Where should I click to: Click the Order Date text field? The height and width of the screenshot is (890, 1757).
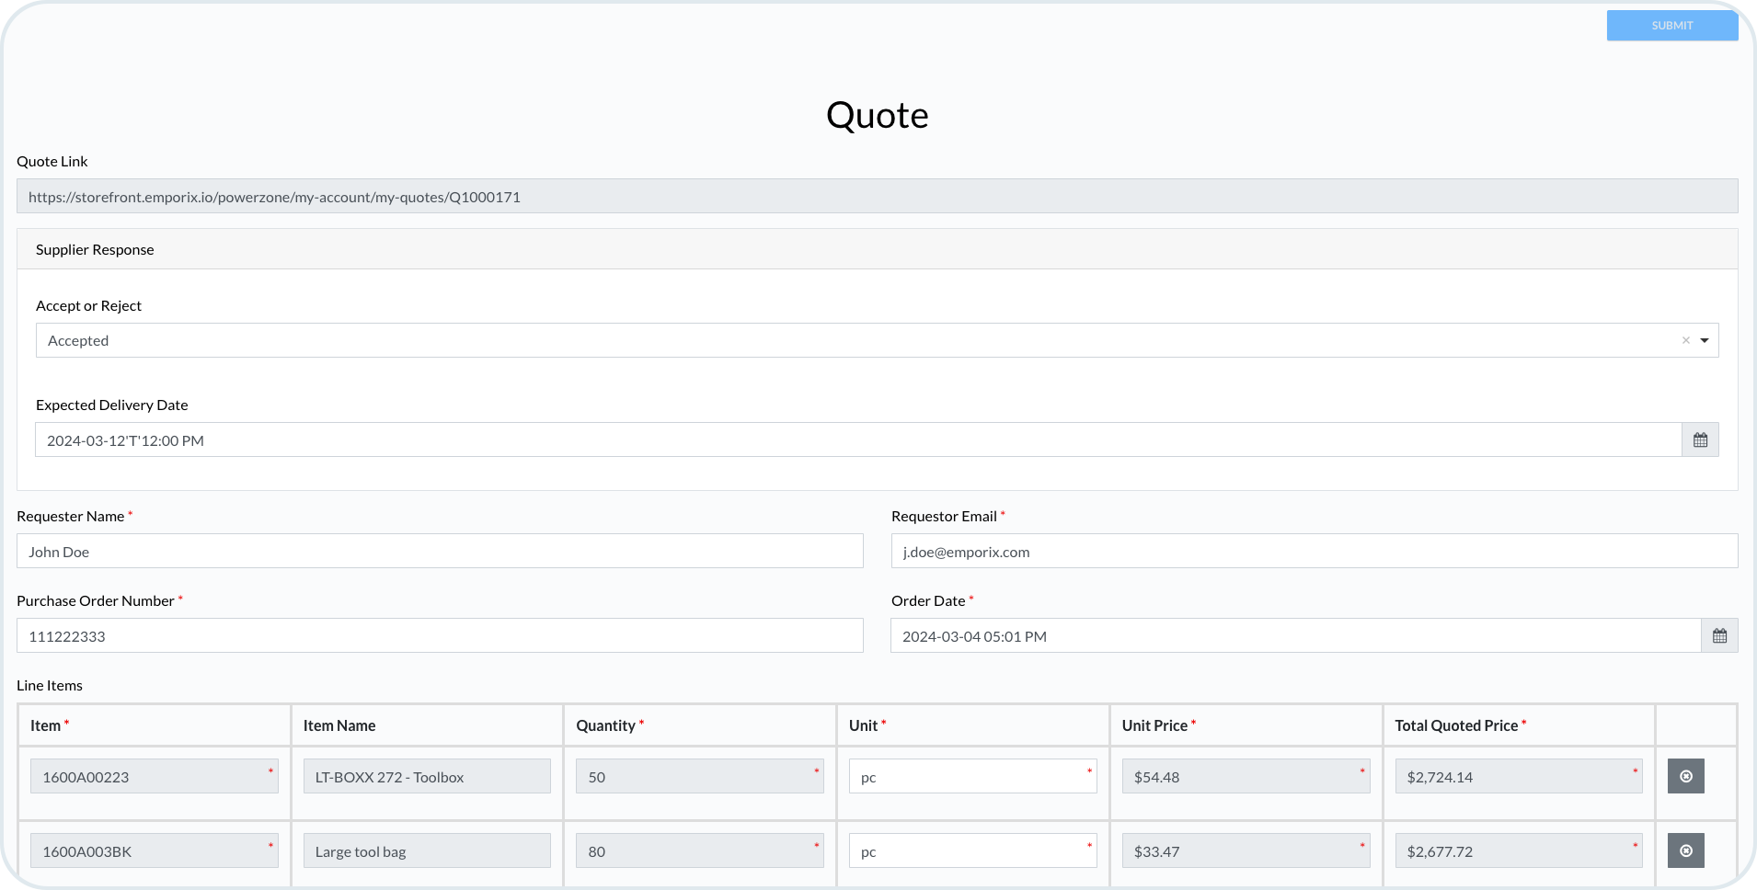[1295, 636]
